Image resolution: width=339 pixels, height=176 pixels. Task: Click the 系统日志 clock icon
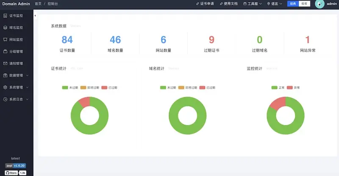pos(5,99)
